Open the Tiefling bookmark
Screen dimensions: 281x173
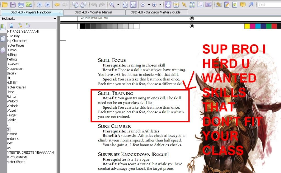click(12, 59)
